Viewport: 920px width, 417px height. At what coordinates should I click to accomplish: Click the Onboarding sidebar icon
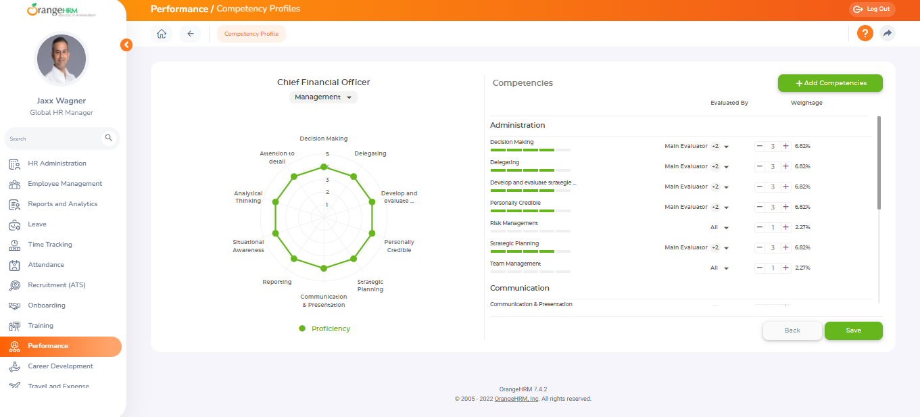tap(13, 305)
